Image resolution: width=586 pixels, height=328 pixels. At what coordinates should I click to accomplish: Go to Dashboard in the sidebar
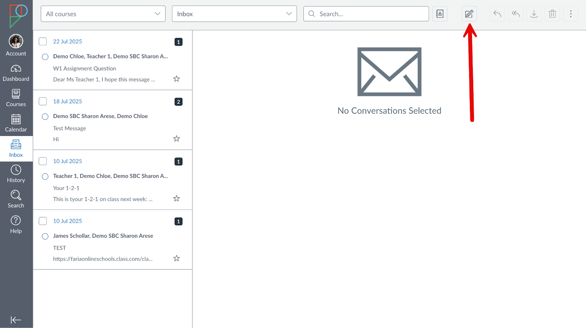click(16, 73)
